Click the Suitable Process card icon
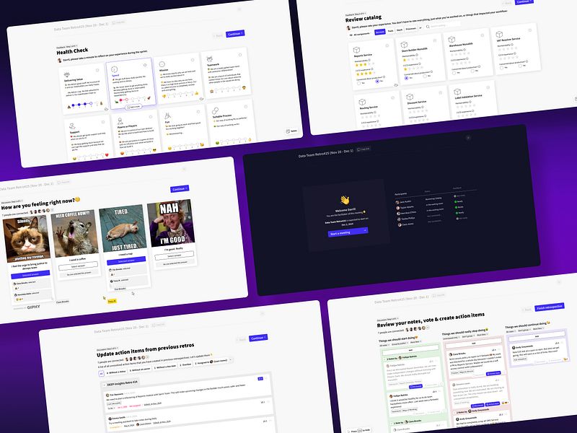The width and height of the screenshot is (577, 433). [215, 110]
